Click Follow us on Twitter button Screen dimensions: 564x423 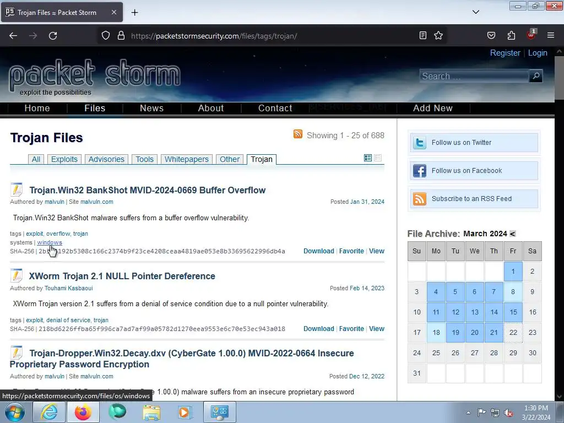pos(474,143)
